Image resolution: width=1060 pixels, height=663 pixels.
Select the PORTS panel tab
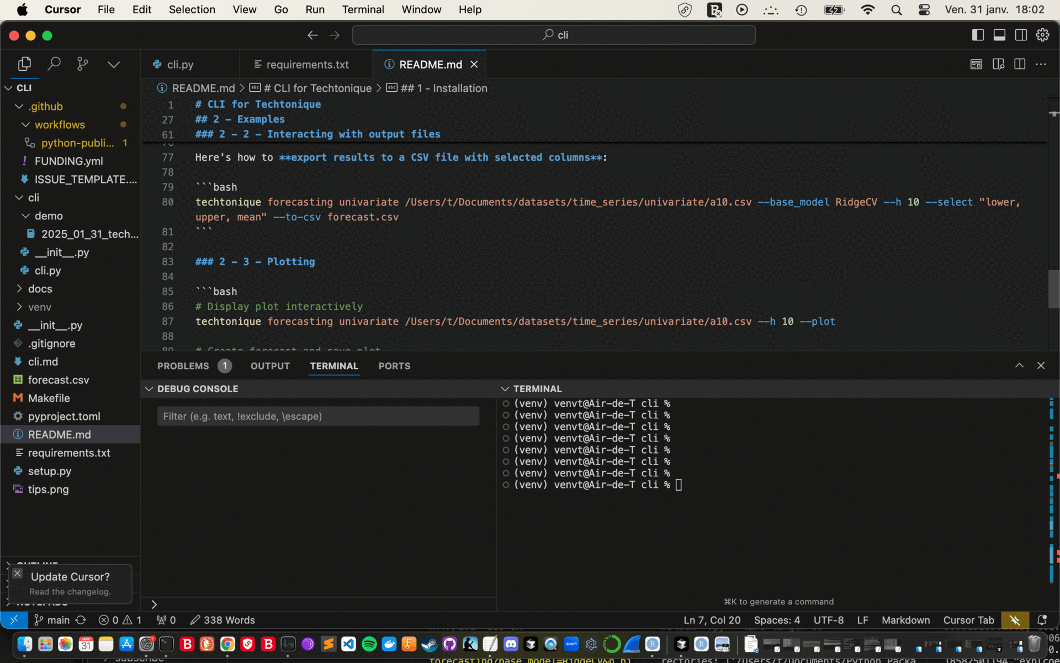[x=394, y=366]
